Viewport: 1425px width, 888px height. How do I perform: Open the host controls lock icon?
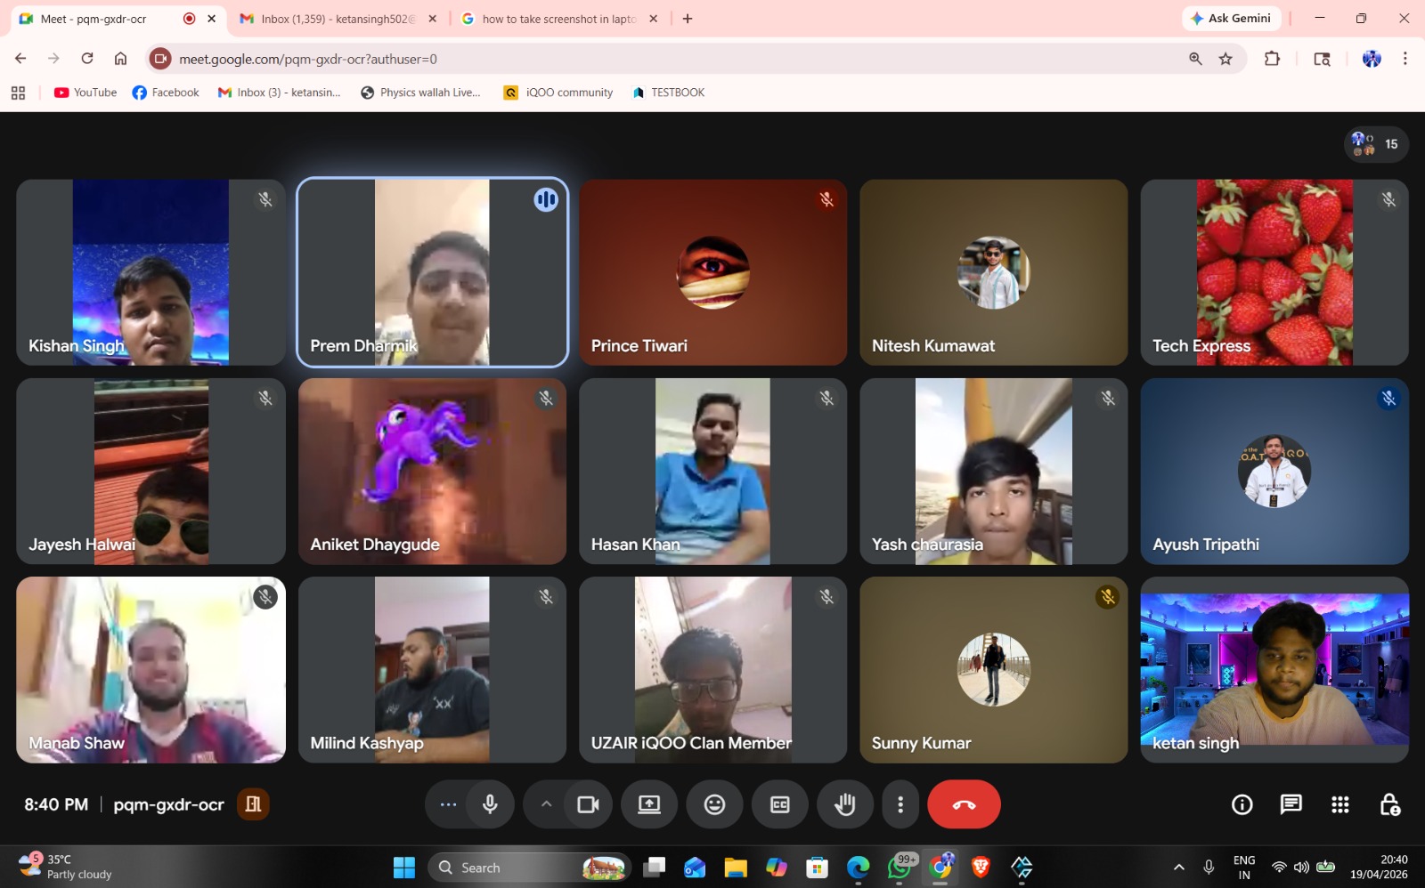click(x=1389, y=804)
